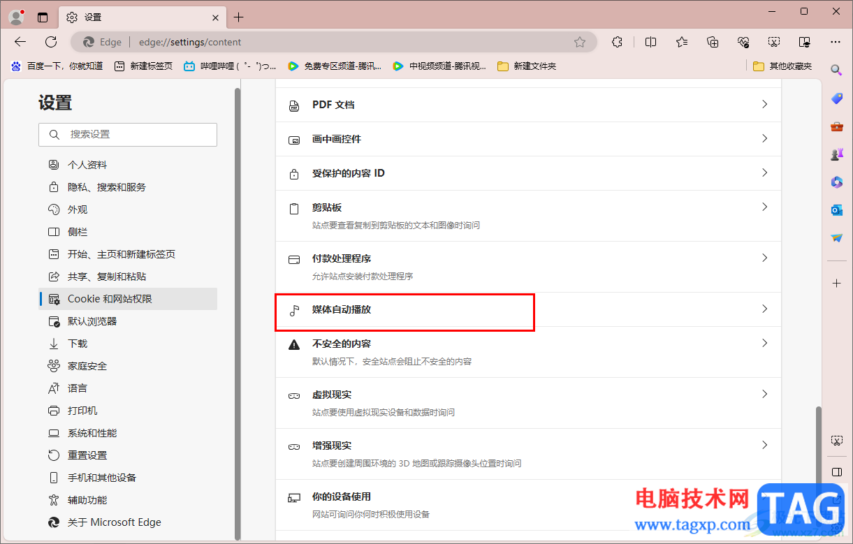
Task: Open the Collections icon
Action: [713, 42]
